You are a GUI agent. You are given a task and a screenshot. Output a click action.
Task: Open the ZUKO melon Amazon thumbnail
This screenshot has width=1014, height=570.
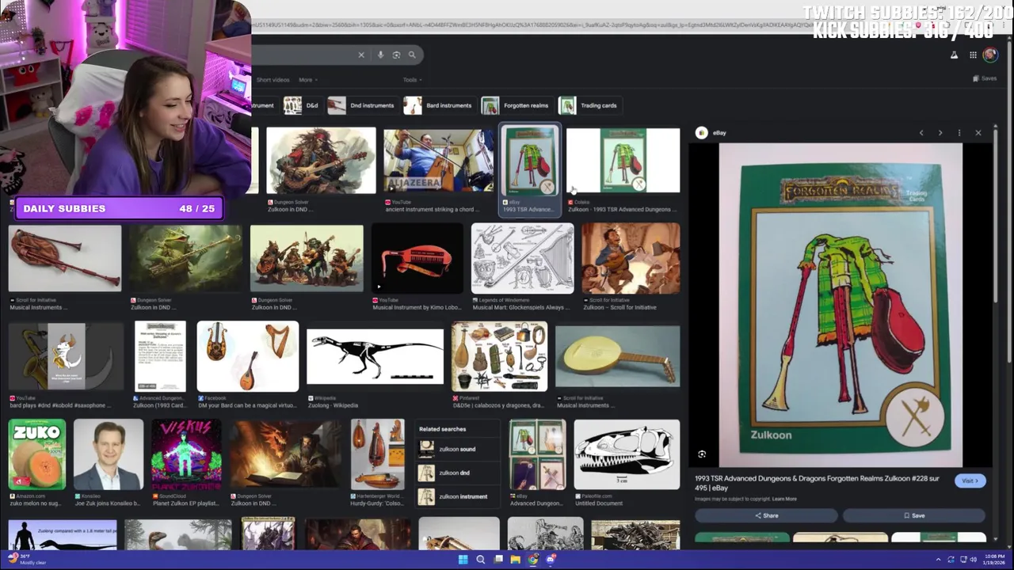click(x=36, y=454)
